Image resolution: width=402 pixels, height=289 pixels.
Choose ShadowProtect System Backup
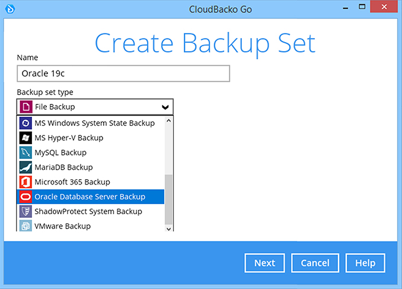pos(91,211)
